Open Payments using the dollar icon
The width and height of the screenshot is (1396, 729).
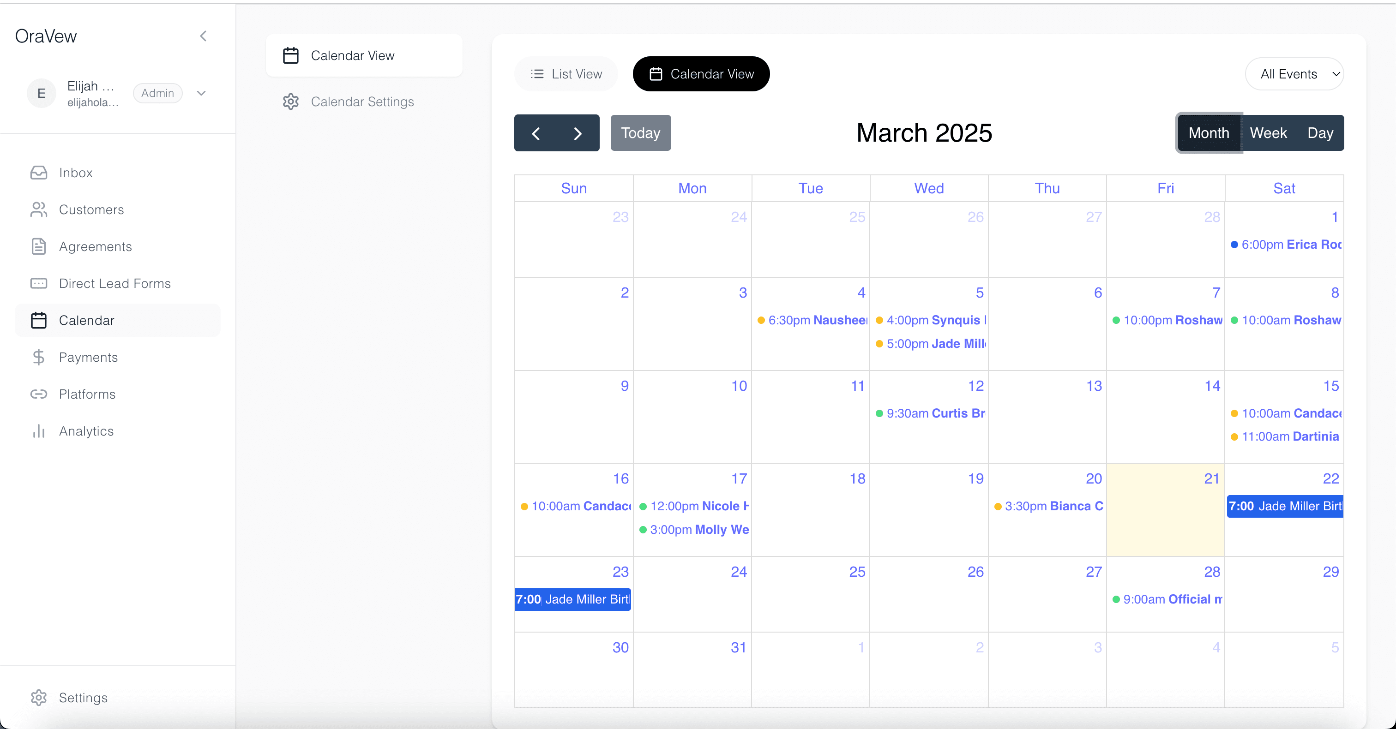coord(38,357)
